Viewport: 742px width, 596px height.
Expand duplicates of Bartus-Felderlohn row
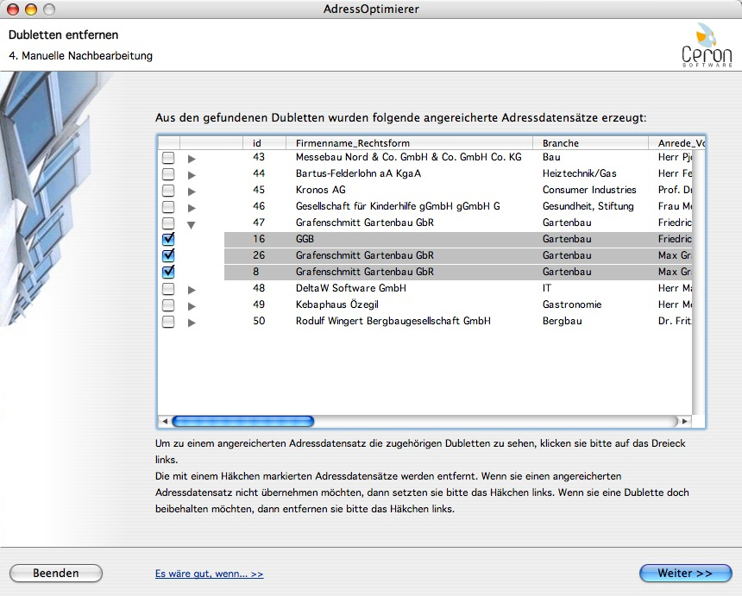pyautogui.click(x=192, y=175)
